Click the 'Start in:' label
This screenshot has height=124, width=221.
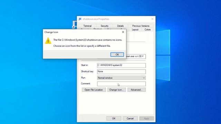point(85,65)
